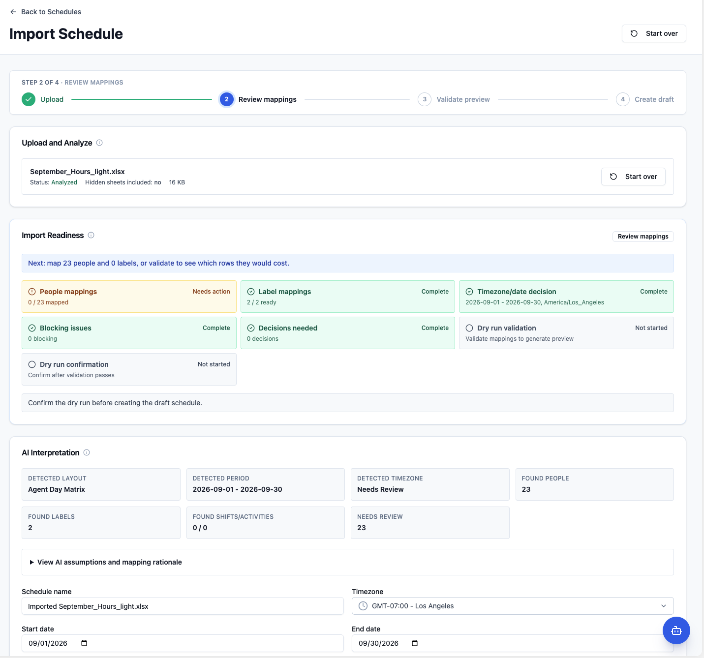Click the Analyzed status text
This screenshot has width=704, height=658.
click(64, 182)
